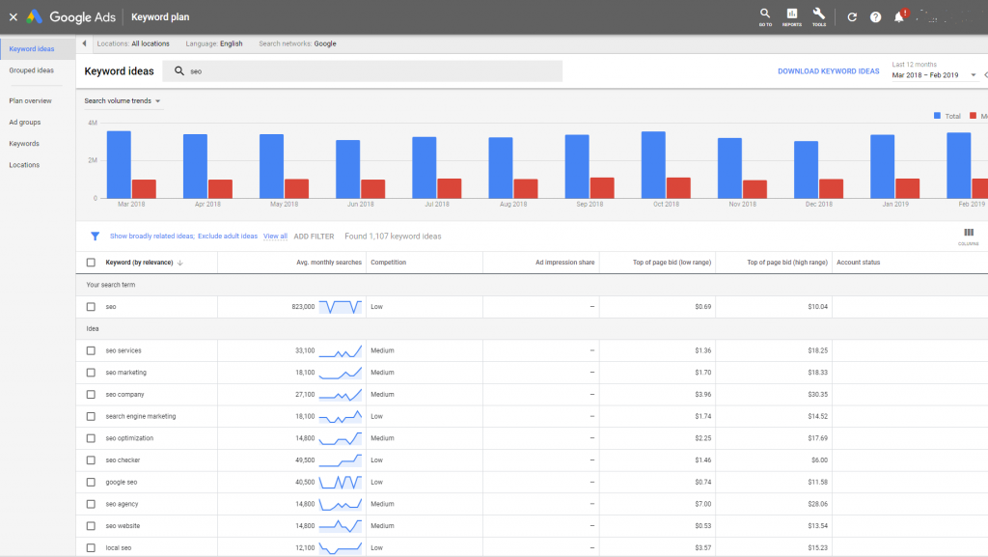The height and width of the screenshot is (557, 988).
Task: Open the notifications bell icon
Action: pyautogui.click(x=899, y=17)
